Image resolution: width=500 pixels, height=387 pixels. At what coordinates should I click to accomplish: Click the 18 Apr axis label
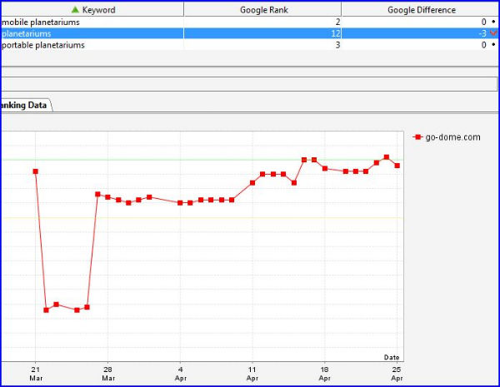[x=325, y=374]
